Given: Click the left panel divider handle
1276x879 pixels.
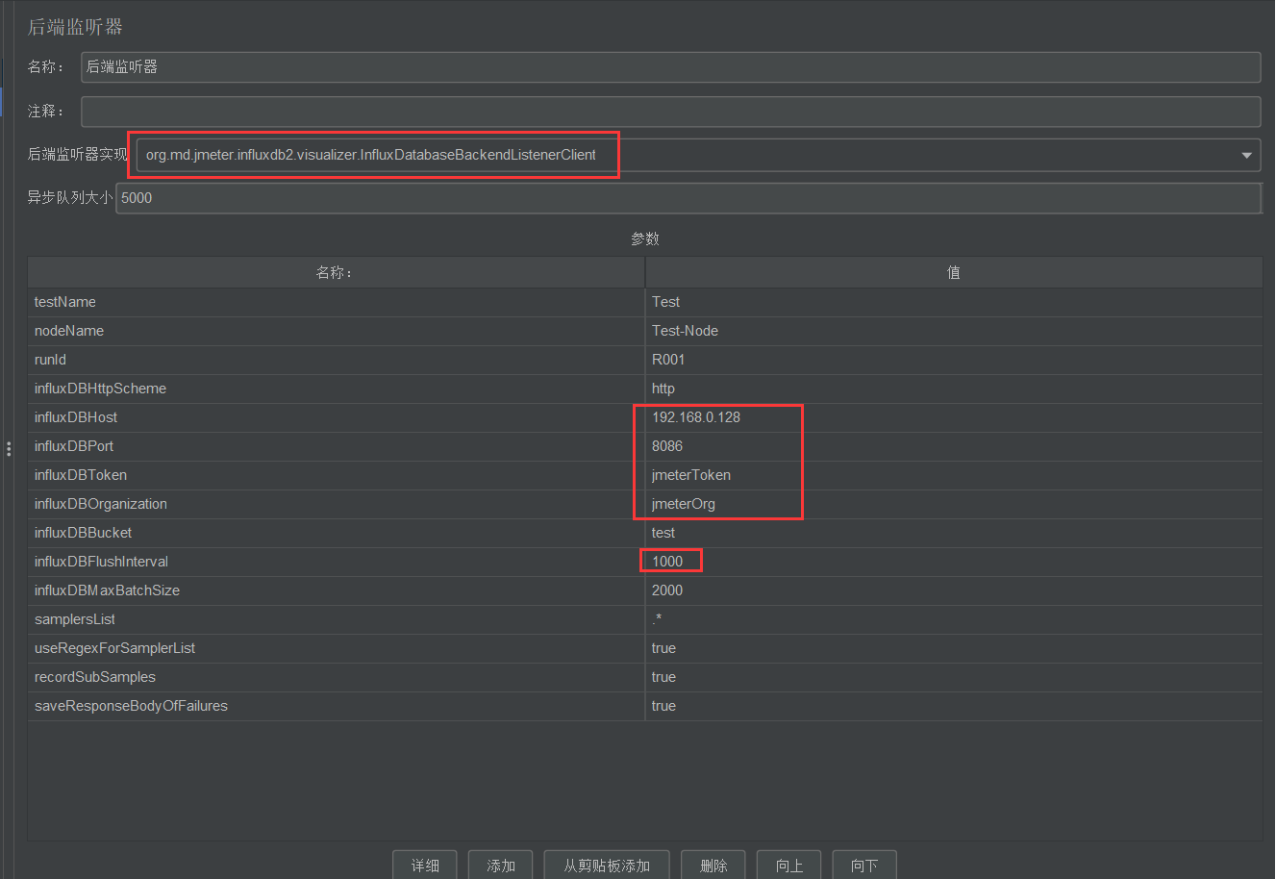Looking at the screenshot, I should point(9,449).
